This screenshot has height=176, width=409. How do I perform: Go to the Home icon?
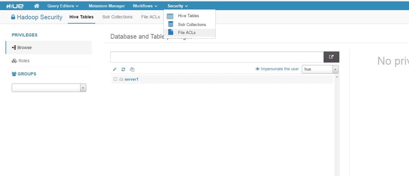click(36, 6)
